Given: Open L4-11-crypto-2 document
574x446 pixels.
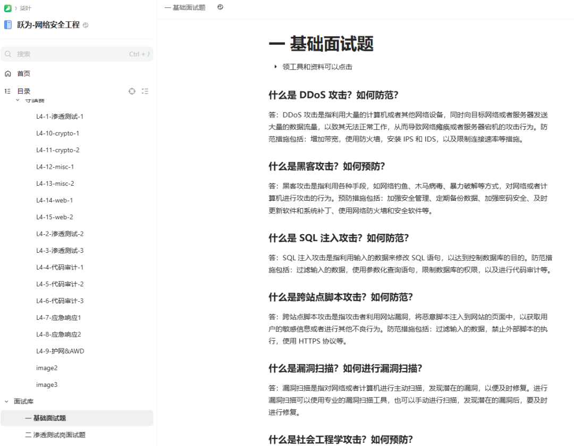Looking at the screenshot, I should coord(57,150).
